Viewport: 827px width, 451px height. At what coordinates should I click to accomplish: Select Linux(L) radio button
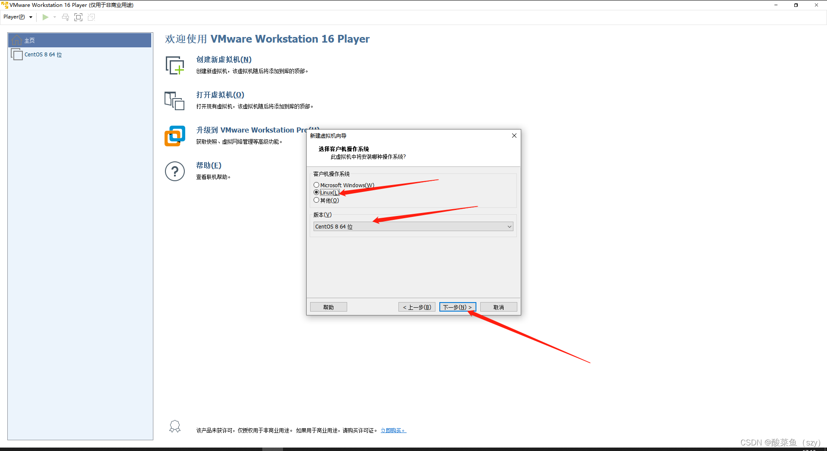click(x=316, y=192)
